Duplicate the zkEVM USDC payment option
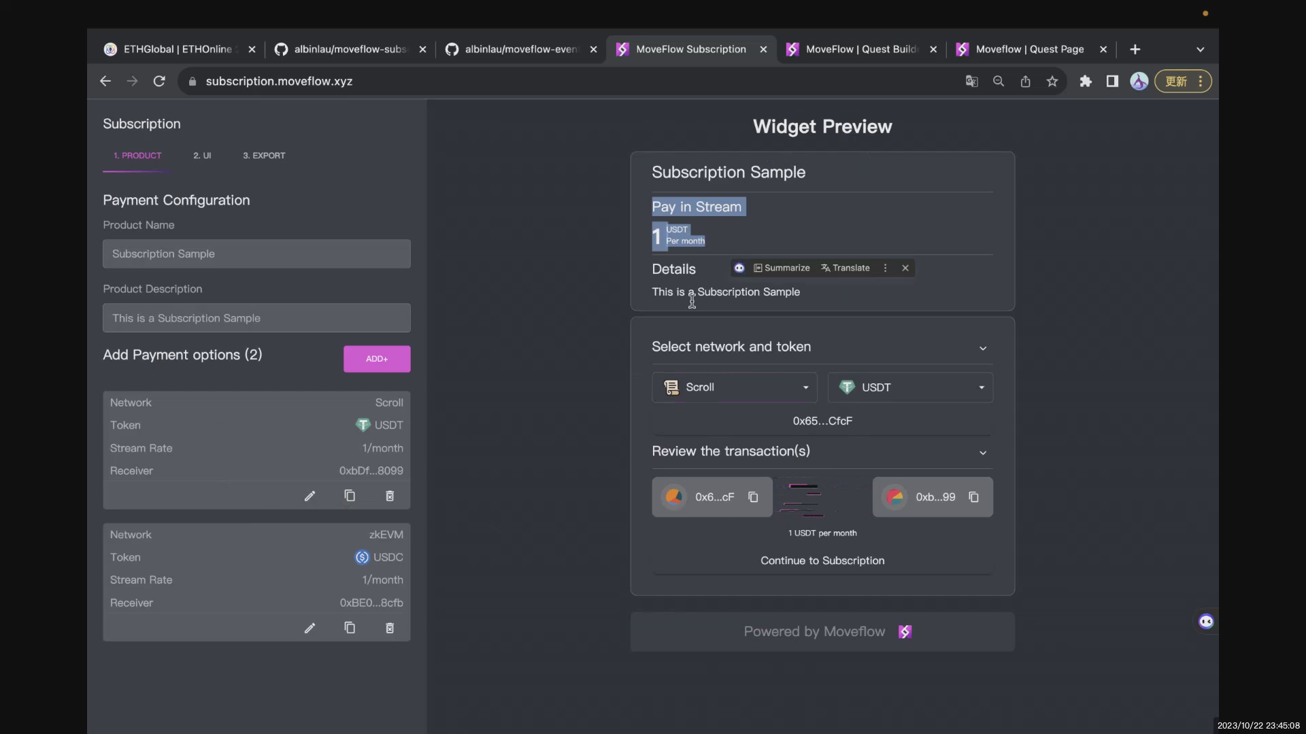1306x734 pixels. pos(350,628)
